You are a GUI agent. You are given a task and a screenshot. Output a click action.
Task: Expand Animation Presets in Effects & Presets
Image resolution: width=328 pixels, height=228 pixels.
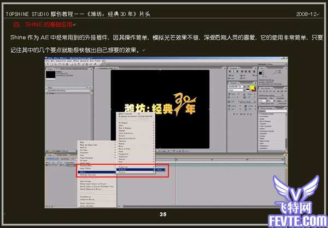(259, 114)
